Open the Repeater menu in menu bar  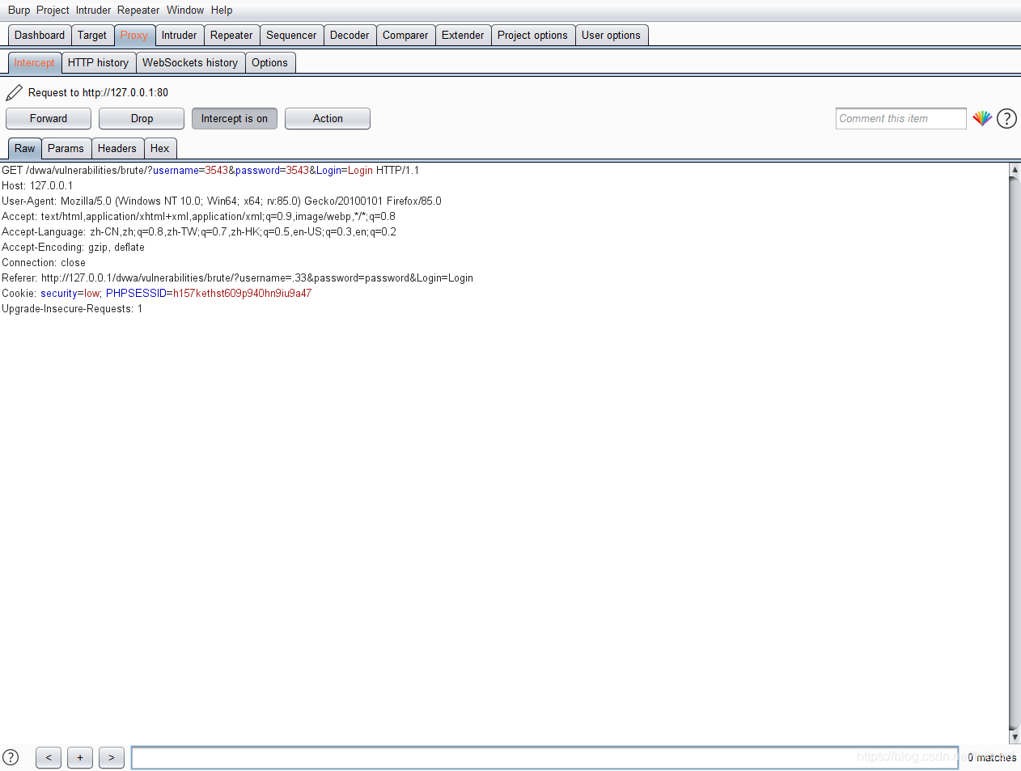coord(138,11)
